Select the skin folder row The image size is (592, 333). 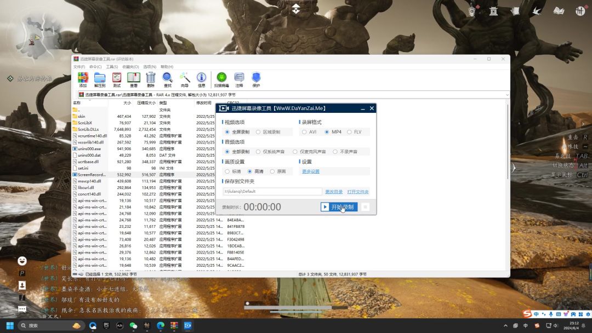144,116
